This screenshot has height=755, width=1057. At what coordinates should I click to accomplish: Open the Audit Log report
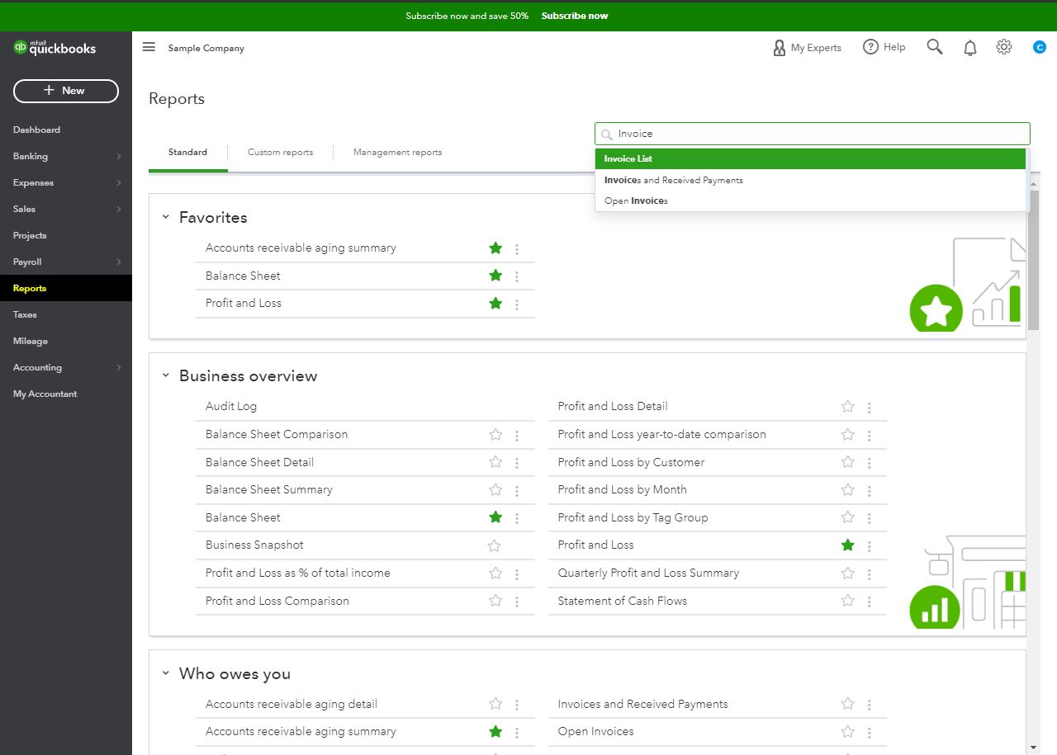tap(231, 406)
